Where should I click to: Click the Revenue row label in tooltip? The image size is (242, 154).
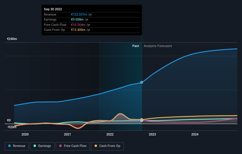[50, 14]
